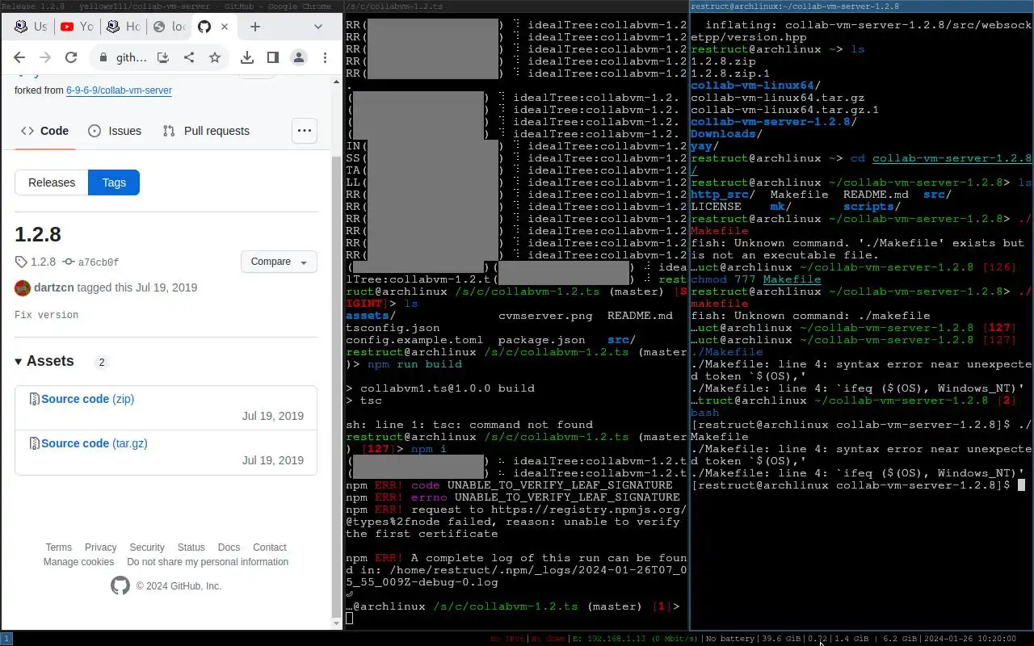This screenshot has height=646, width=1034.
Task: Switch to the 'Us' browser tab
Action: [x=31, y=27]
